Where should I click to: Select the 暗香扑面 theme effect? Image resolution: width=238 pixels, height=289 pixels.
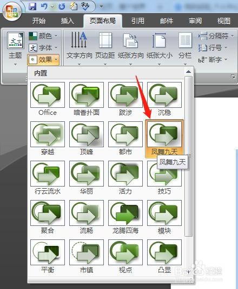87,99
